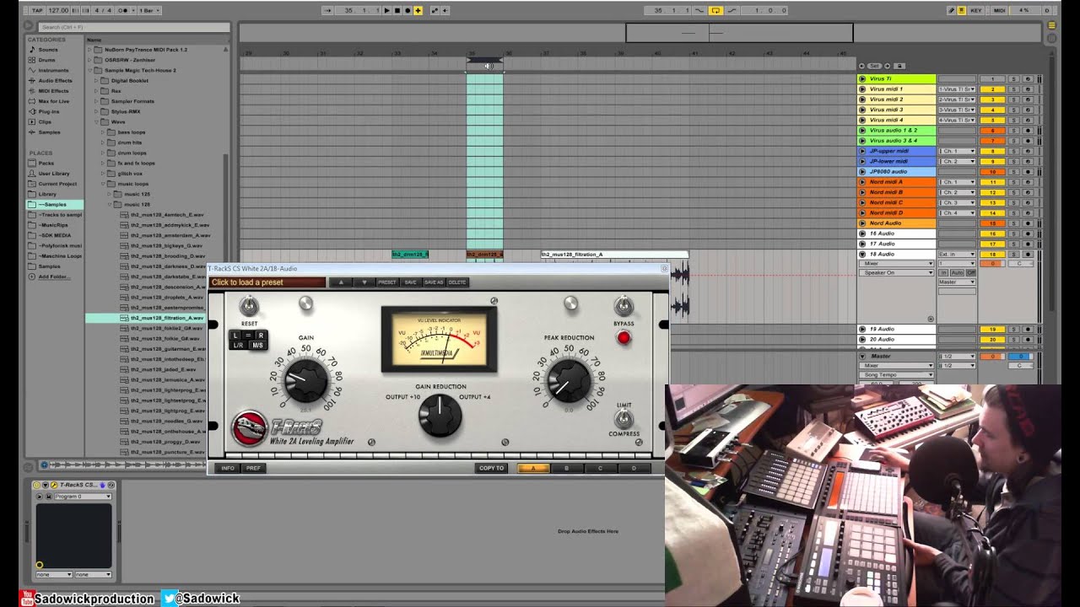Click the SAVE AS preset button
This screenshot has width=1080, height=607.
click(433, 282)
